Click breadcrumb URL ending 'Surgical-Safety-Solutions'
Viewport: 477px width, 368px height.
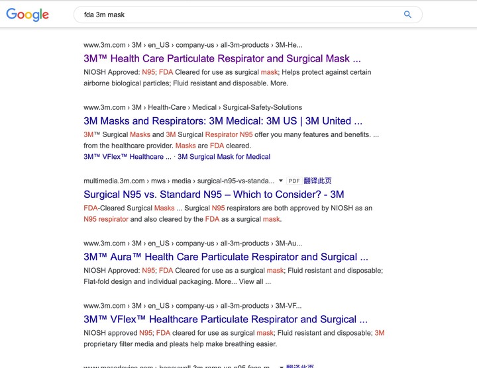[x=193, y=107]
